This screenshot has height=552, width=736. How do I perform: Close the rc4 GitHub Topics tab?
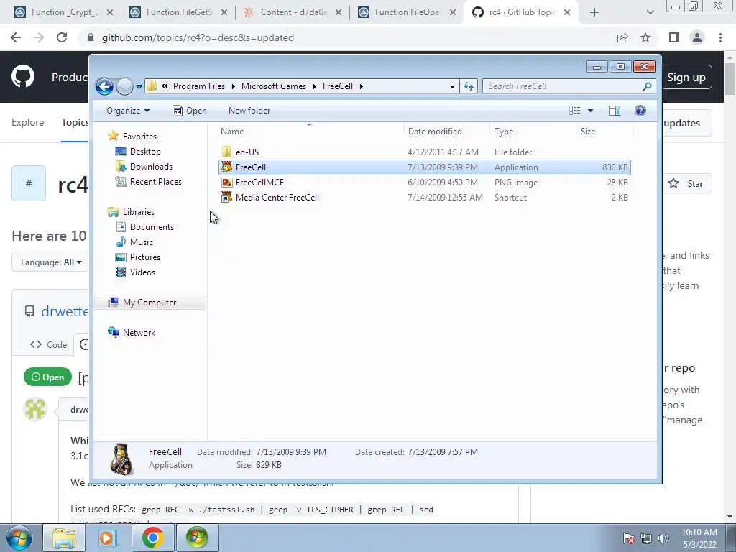567,12
